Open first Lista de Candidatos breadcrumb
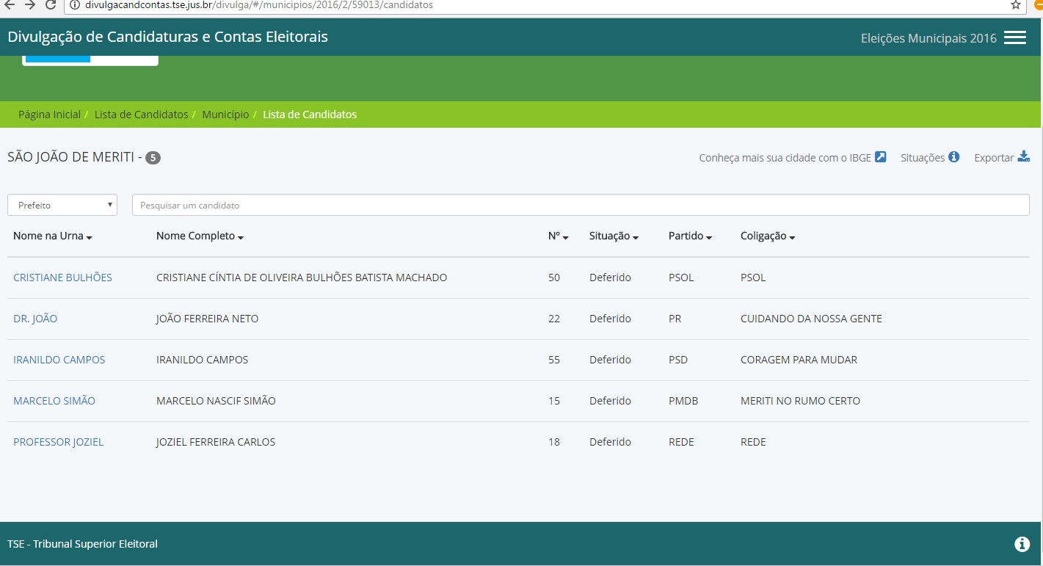This screenshot has height=566, width=1043. 141,115
